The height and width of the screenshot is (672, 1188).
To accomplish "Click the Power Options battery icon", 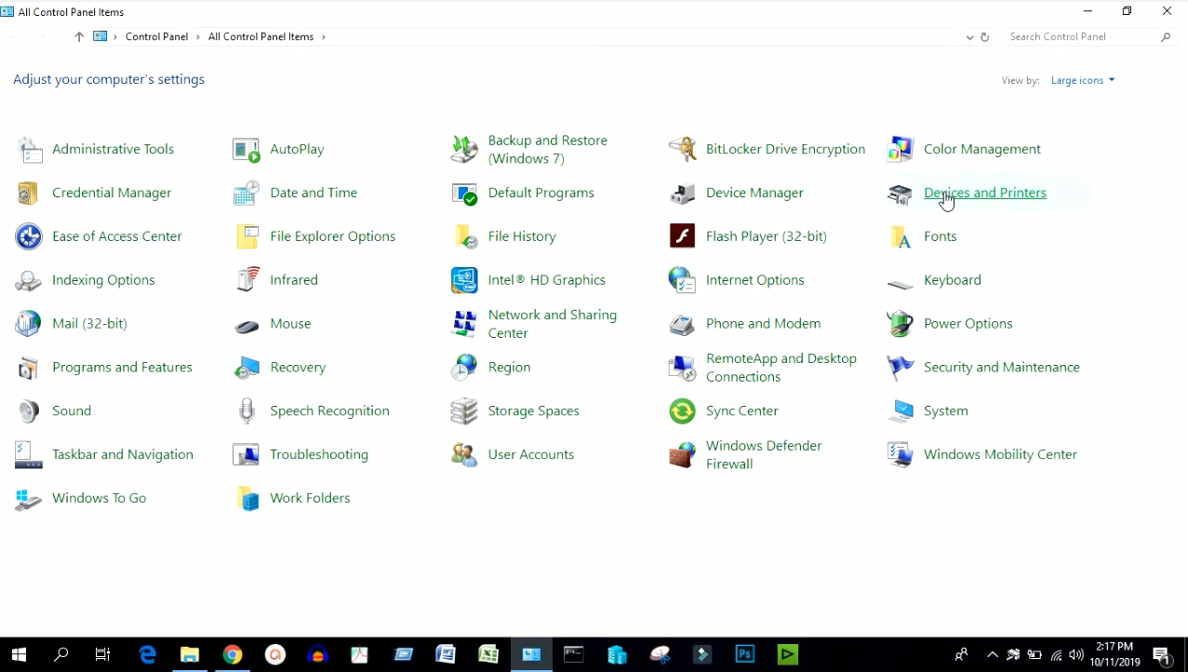I will [900, 324].
